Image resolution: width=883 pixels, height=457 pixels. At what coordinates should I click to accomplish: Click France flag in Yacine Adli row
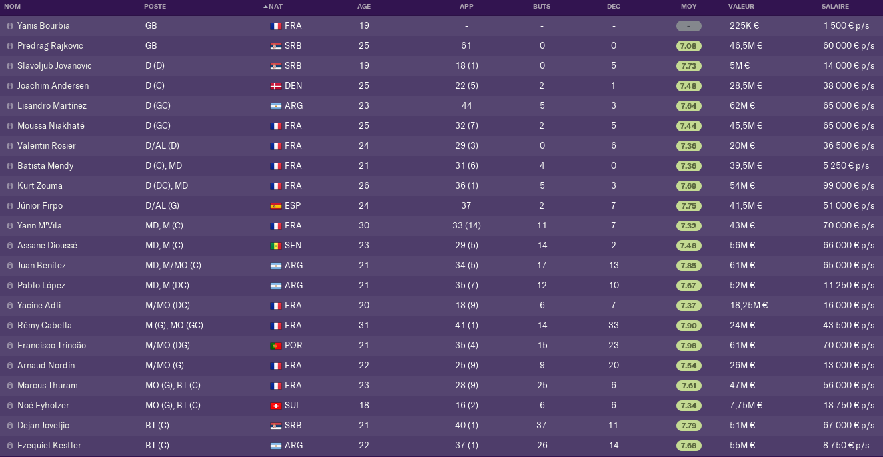275,306
